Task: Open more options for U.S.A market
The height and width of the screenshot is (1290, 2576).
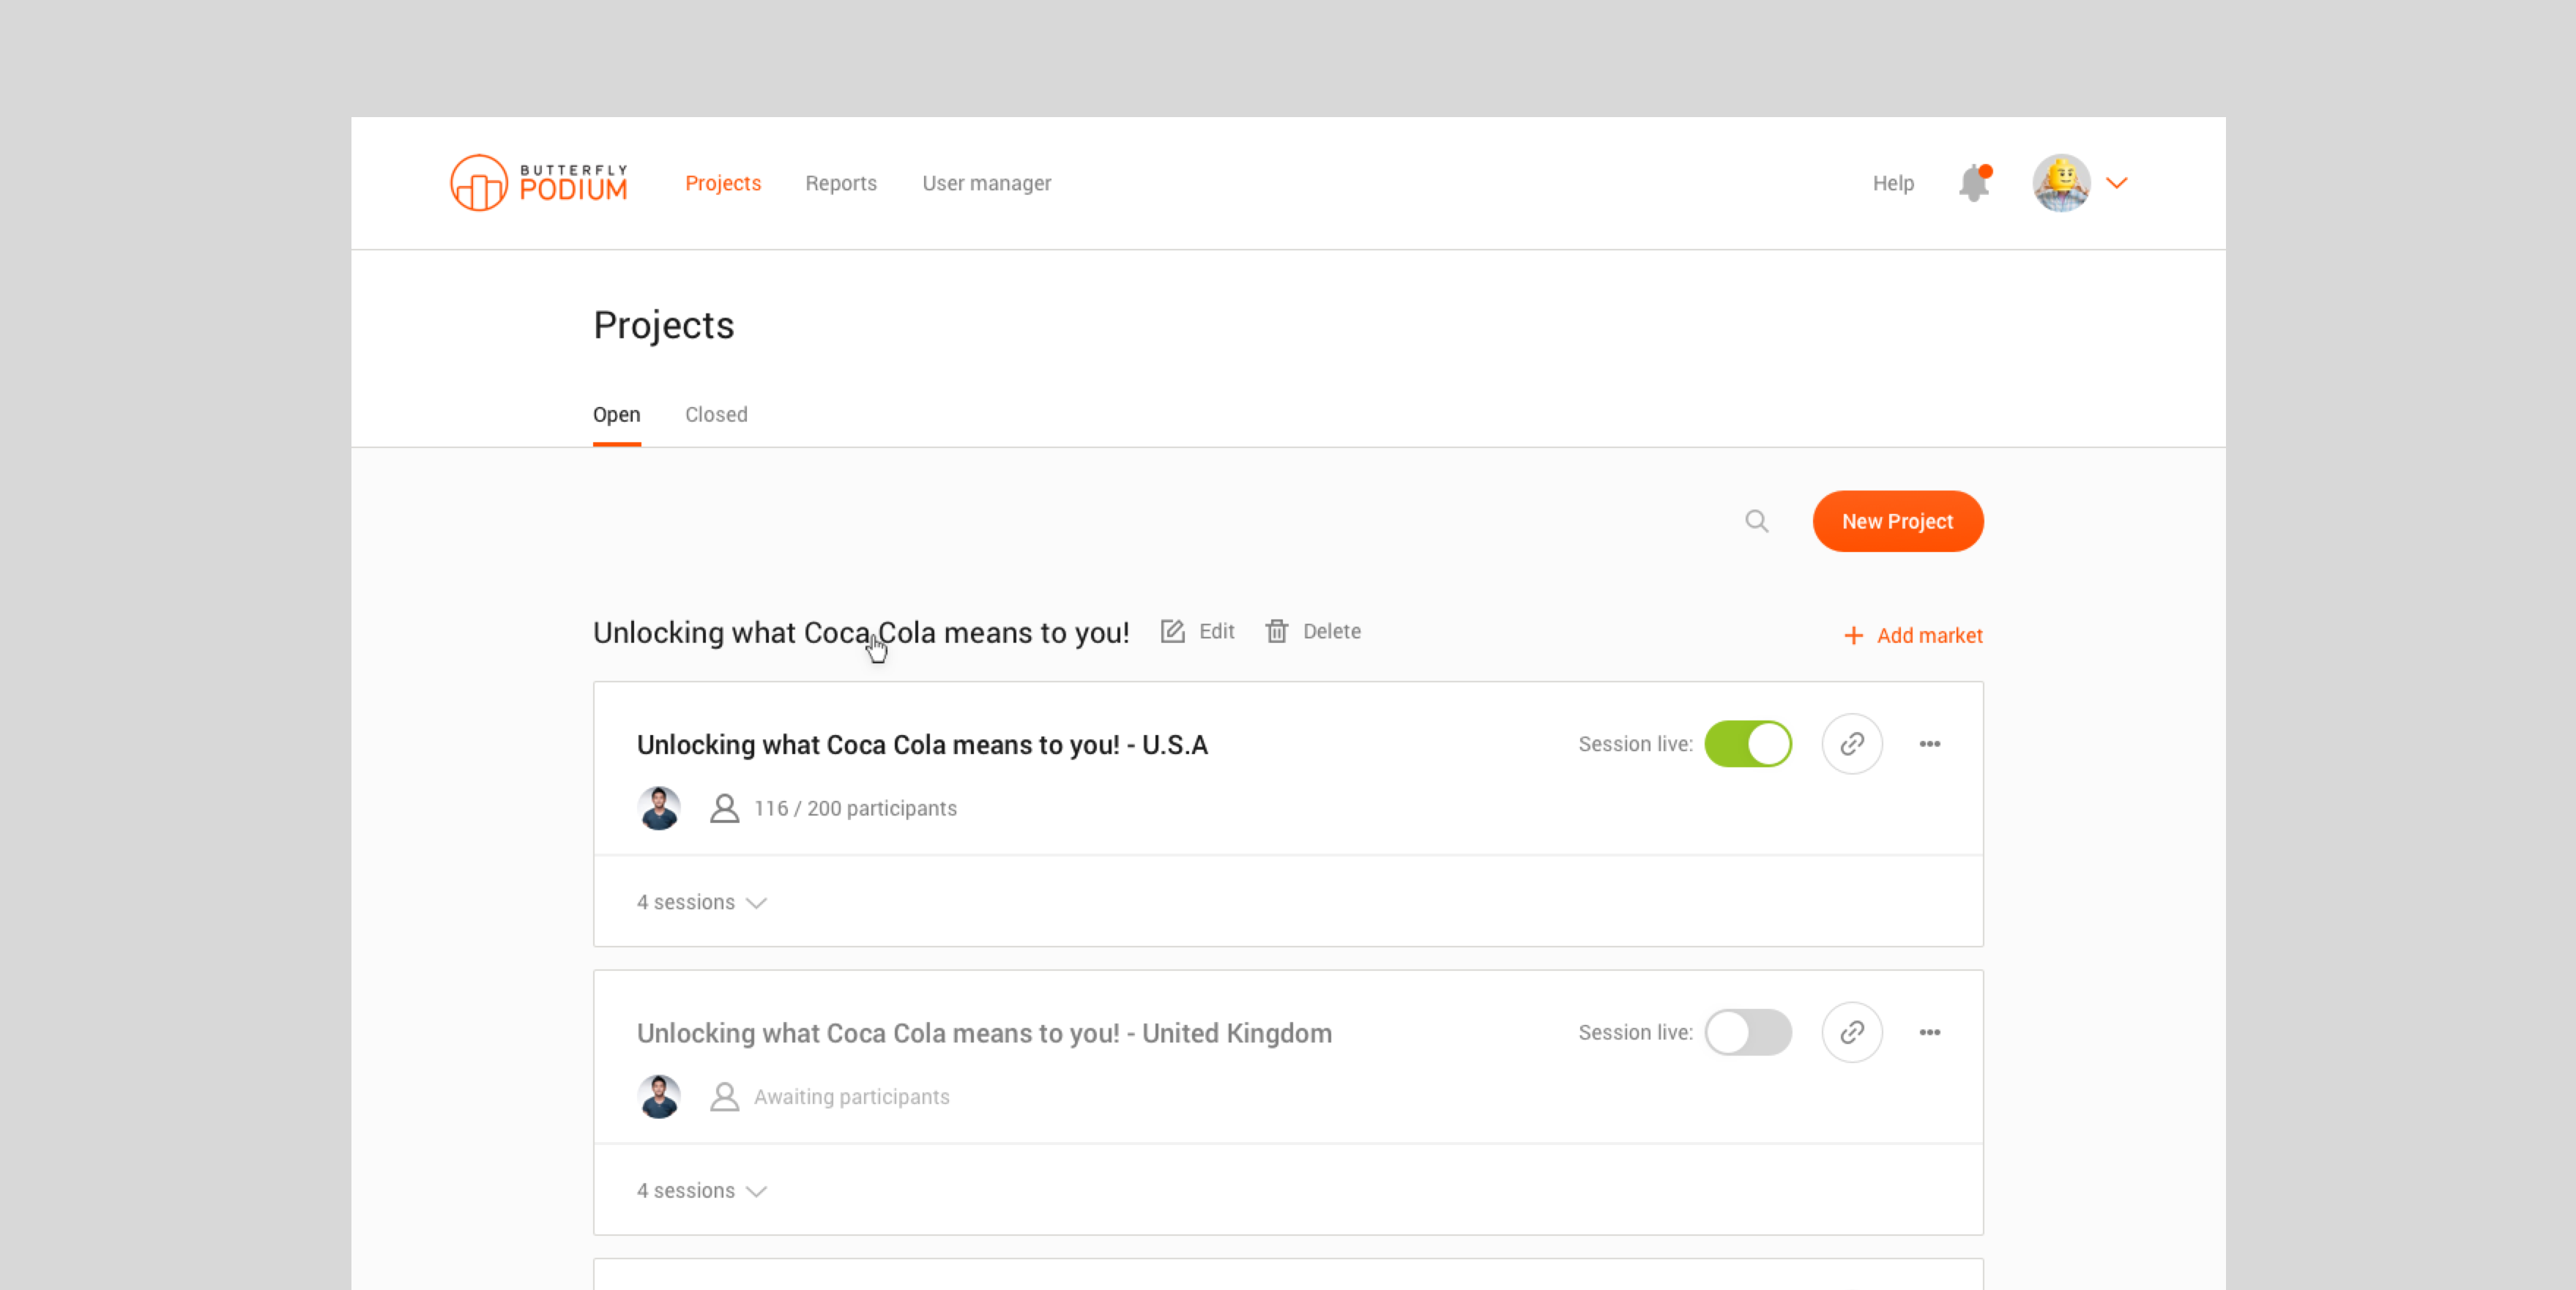Action: point(1930,744)
